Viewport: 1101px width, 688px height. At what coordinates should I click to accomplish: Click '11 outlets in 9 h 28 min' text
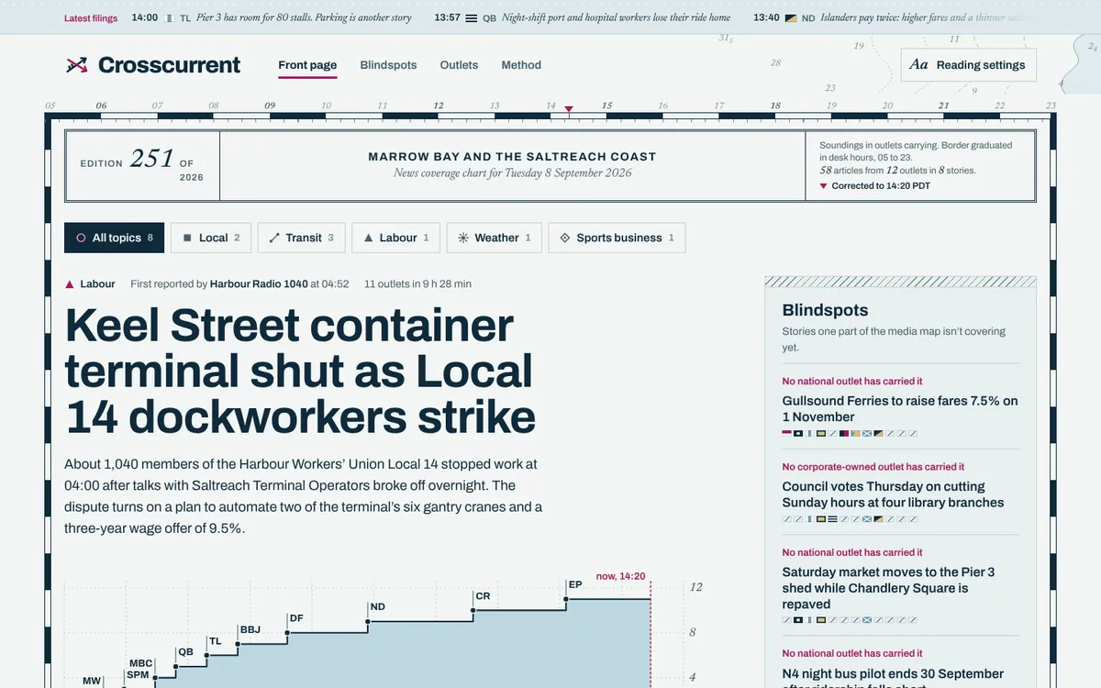[x=417, y=284]
